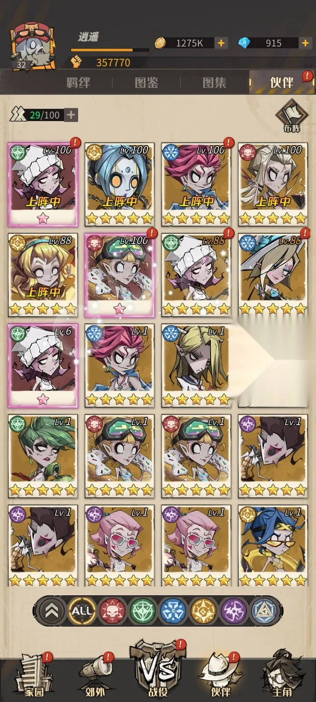Screen dimensions: 316x702
Task: Select the triangle faction filter icon
Action: 264,611
